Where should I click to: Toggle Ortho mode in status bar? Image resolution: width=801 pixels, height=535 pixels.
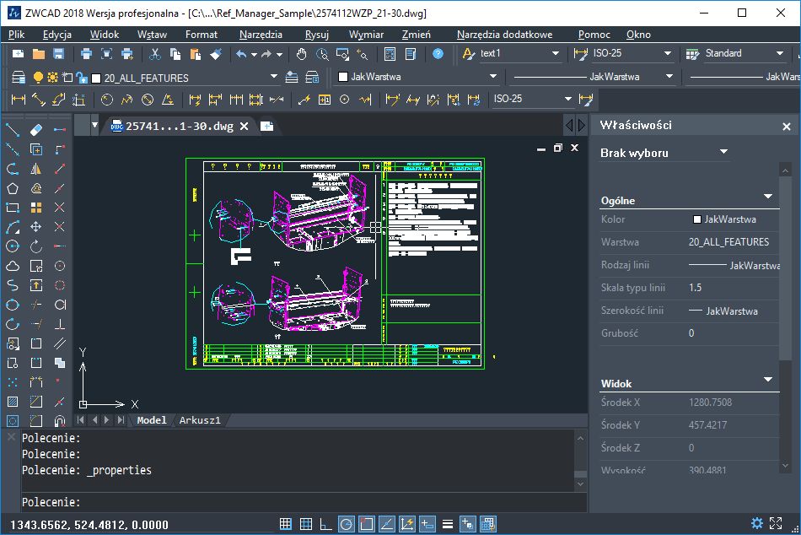326,524
